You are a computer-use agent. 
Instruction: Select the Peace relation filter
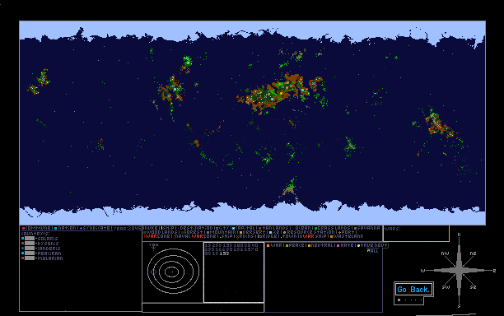coord(296,245)
